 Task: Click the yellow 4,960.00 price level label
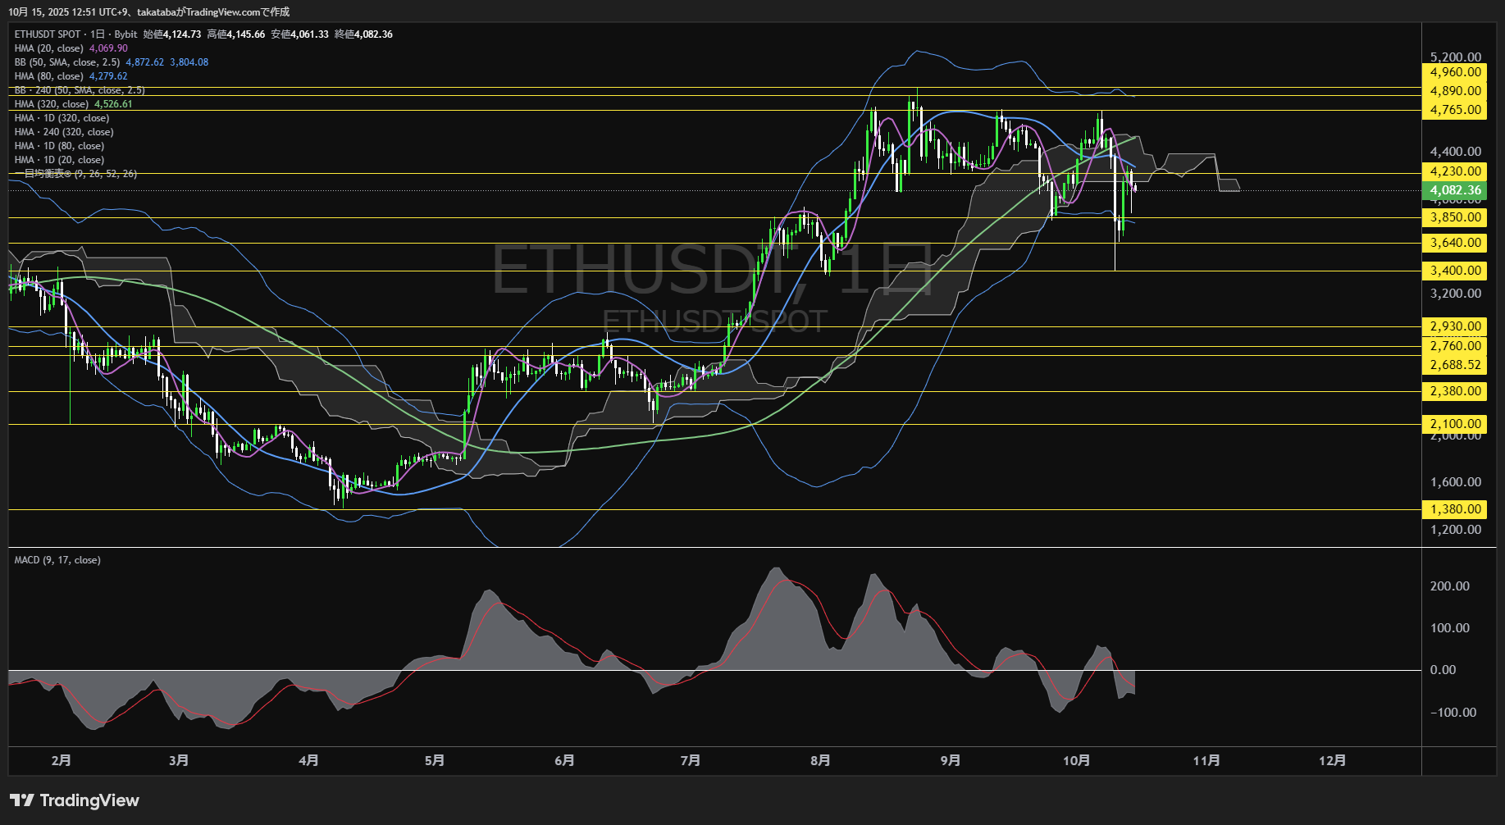click(x=1454, y=72)
